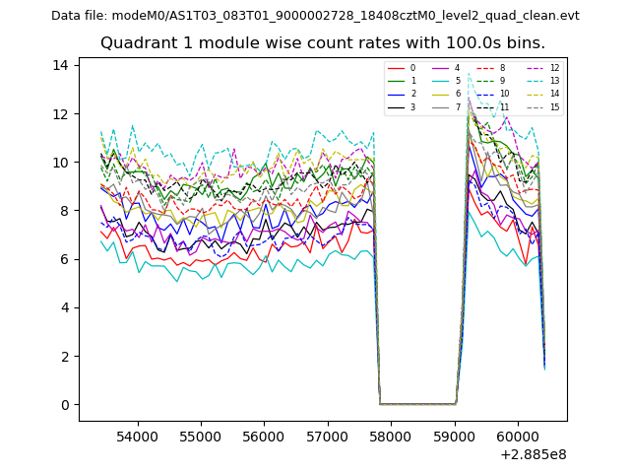Select dashed magenta legend entry 12
630x473 pixels.
click(536, 68)
